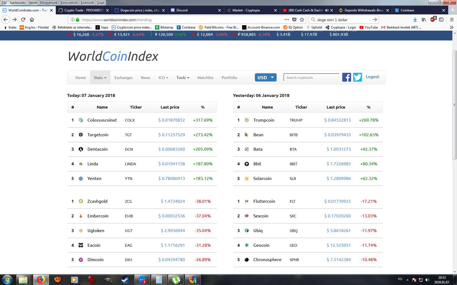Open the Adblock extension icon
This screenshot has height=285, width=457.
(433, 20)
